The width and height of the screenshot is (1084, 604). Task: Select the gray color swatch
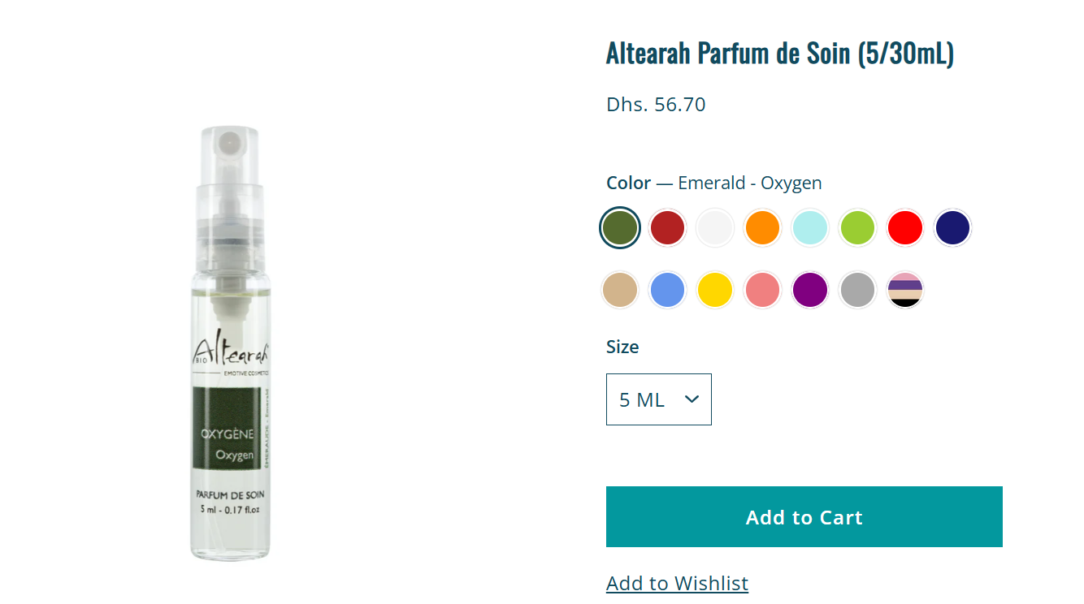[x=857, y=290]
